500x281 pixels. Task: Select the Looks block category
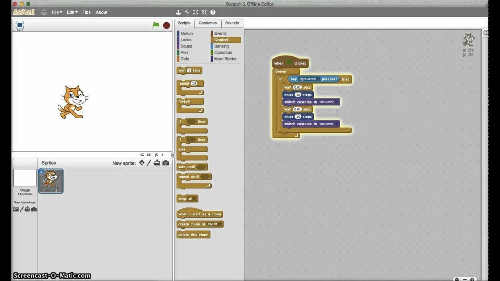(186, 40)
